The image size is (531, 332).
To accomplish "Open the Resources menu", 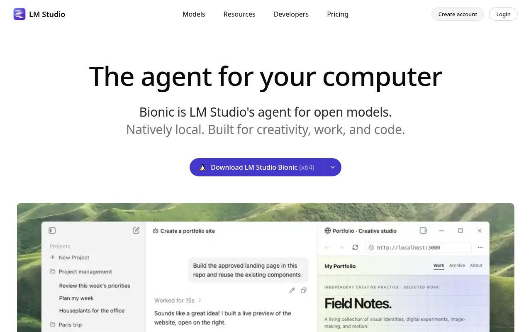I will coord(239,14).
